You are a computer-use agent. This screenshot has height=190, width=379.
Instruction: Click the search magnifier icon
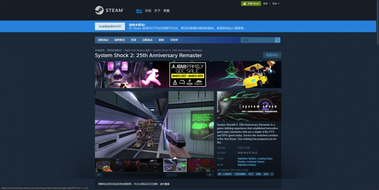(x=278, y=40)
